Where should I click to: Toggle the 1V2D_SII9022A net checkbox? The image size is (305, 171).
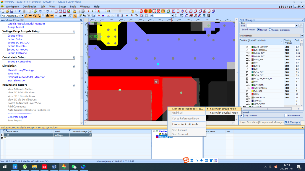coord(247,47)
